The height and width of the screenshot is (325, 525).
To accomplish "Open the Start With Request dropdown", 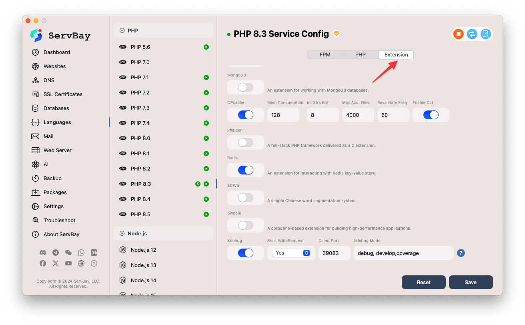I will 292,253.
